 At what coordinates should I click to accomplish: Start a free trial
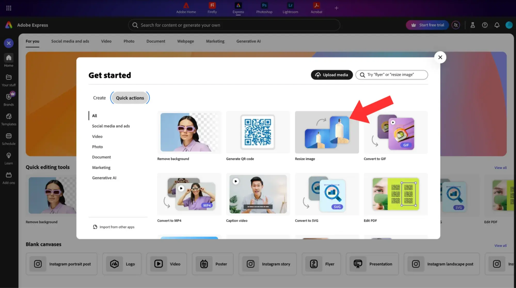(427, 25)
